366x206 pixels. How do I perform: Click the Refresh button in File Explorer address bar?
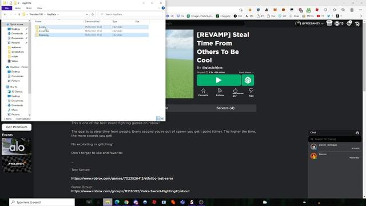[93, 14]
